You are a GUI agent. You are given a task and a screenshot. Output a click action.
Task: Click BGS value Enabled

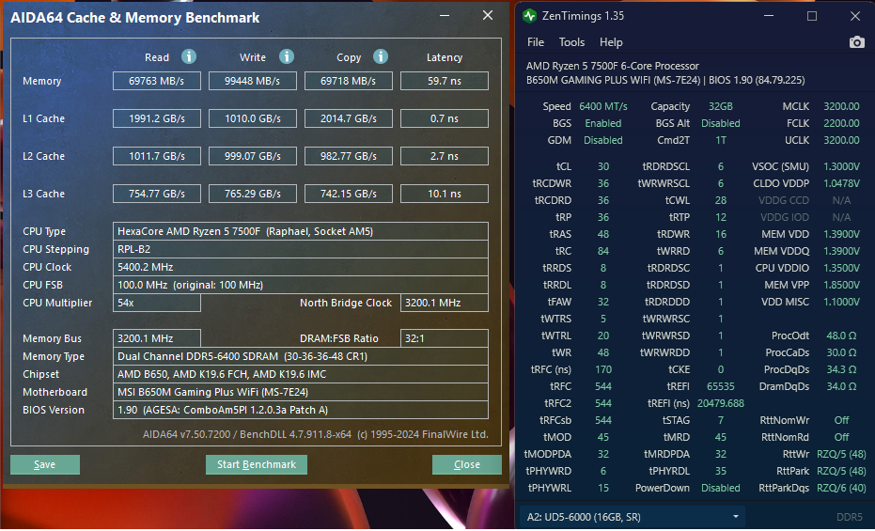pyautogui.click(x=603, y=123)
